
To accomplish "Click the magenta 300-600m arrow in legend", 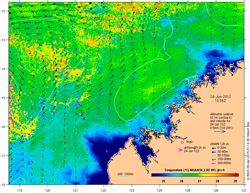I will [214, 163].
